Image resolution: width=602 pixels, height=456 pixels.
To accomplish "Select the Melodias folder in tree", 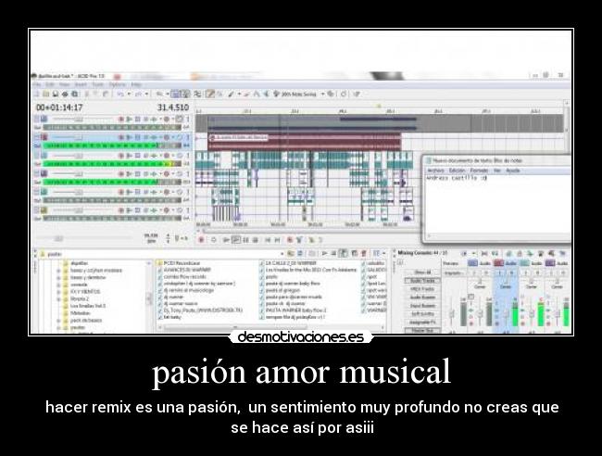I will pos(80,313).
